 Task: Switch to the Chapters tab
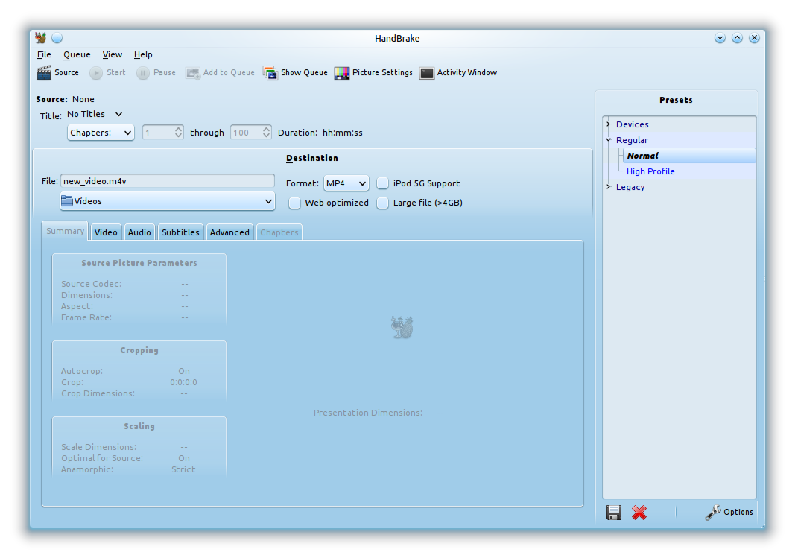(x=279, y=232)
